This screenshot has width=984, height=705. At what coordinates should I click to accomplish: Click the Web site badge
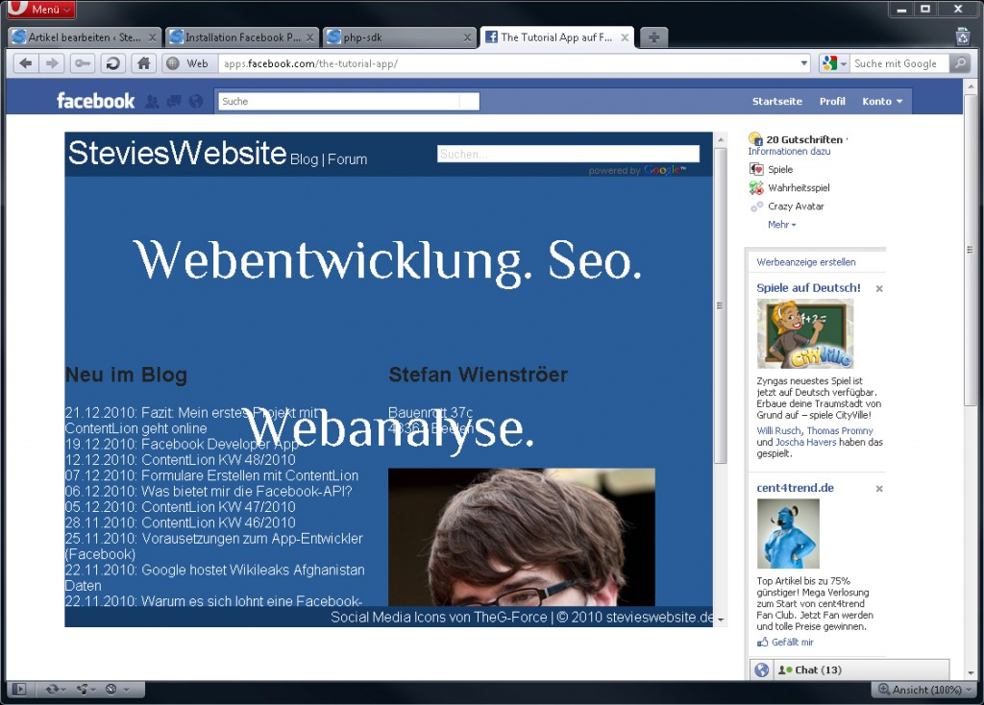point(189,63)
